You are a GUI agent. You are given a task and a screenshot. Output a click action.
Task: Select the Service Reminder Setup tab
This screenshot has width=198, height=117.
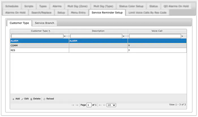(x=107, y=13)
